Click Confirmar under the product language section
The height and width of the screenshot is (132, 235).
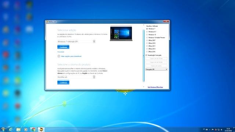pyautogui.click(x=63, y=82)
